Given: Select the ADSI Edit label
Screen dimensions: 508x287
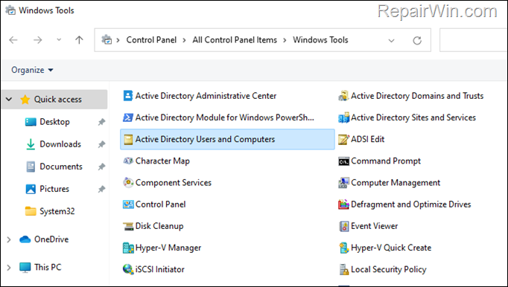Looking at the screenshot, I should (x=367, y=140).
